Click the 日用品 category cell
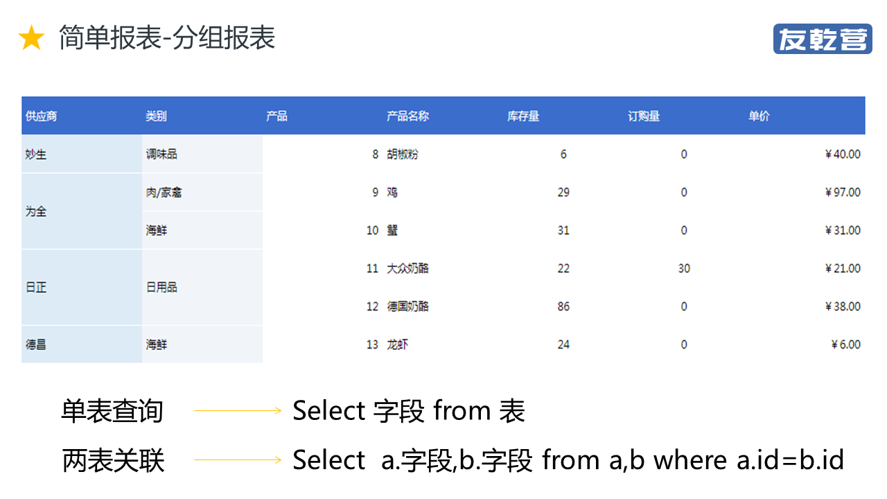 161,288
